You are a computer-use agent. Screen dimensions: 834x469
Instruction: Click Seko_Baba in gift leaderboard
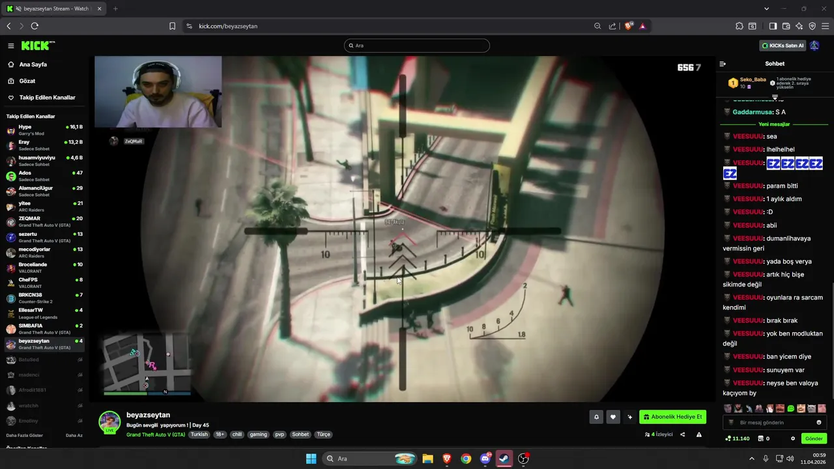tap(753, 79)
